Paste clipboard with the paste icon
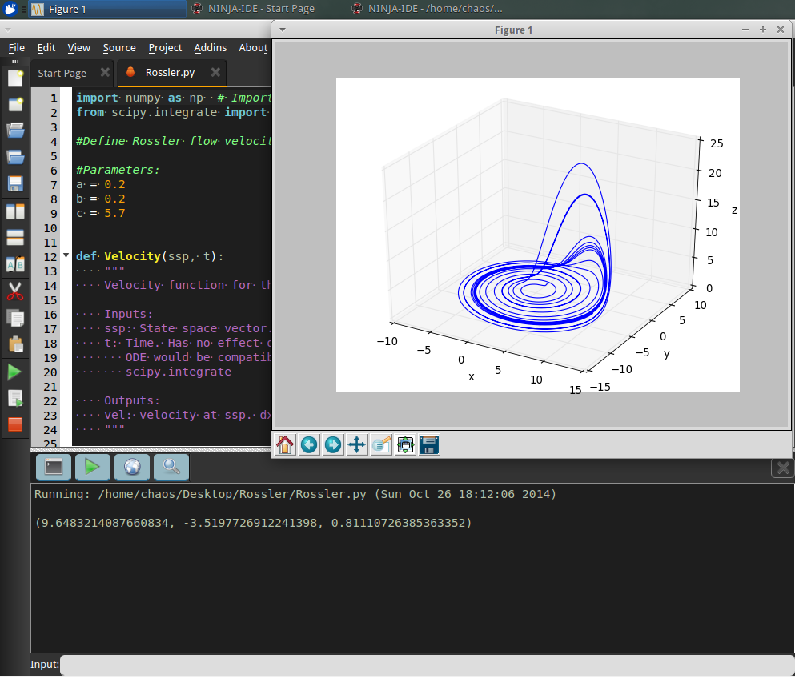 coord(15,345)
